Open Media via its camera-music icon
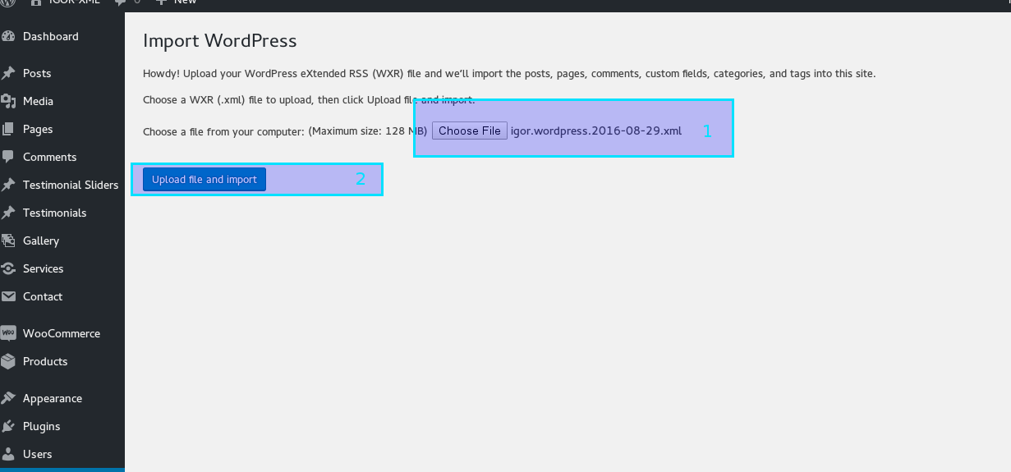The height and width of the screenshot is (472, 1011). (8, 101)
